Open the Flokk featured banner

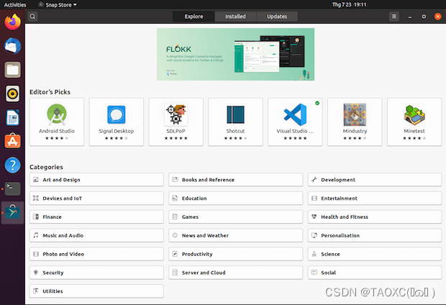click(x=235, y=54)
